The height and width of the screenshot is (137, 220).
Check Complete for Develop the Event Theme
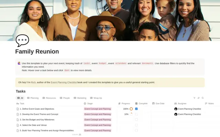point(136,114)
